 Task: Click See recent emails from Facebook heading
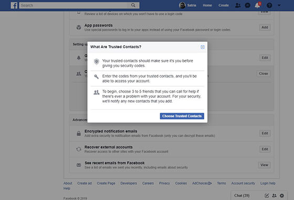[114, 163]
